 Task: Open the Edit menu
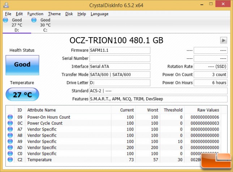(x=19, y=14)
